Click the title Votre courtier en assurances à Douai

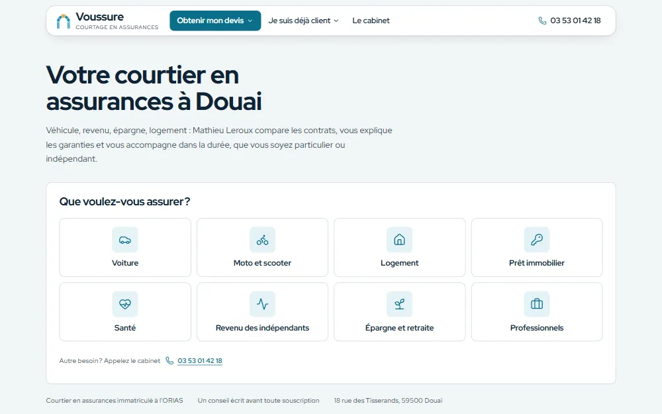point(154,88)
